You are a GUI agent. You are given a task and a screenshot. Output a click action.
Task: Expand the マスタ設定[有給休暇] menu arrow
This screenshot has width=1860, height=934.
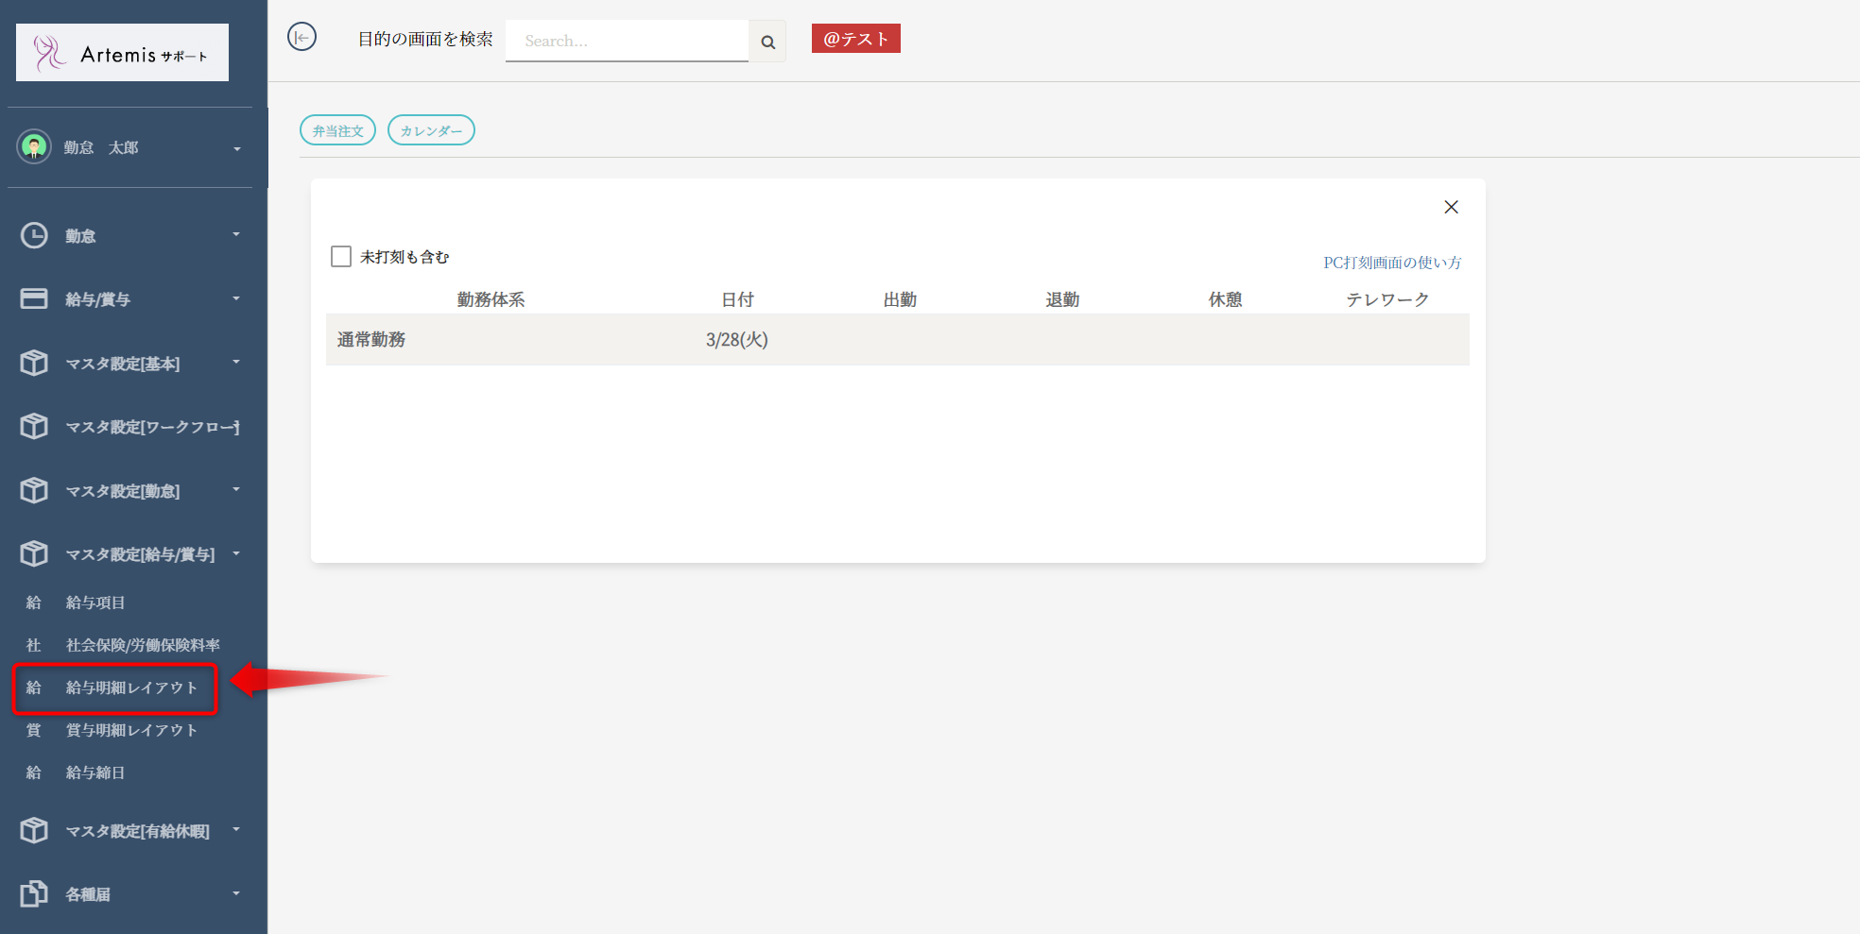236,829
